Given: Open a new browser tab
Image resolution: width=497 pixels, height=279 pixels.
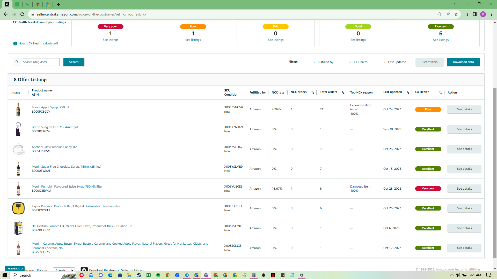Looking at the screenshot, I should click(59, 4).
